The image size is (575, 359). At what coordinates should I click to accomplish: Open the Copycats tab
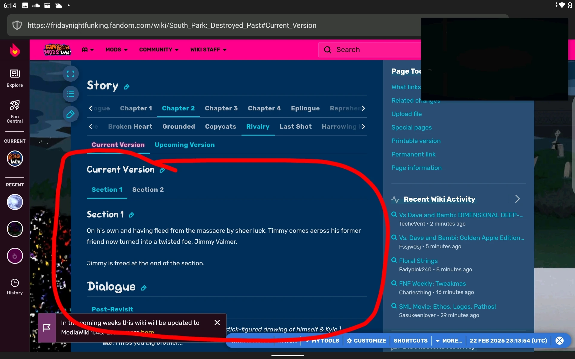pyautogui.click(x=221, y=127)
